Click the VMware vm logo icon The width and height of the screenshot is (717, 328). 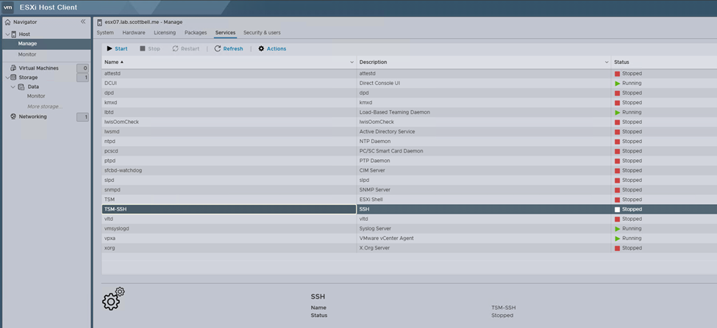pos(8,7)
